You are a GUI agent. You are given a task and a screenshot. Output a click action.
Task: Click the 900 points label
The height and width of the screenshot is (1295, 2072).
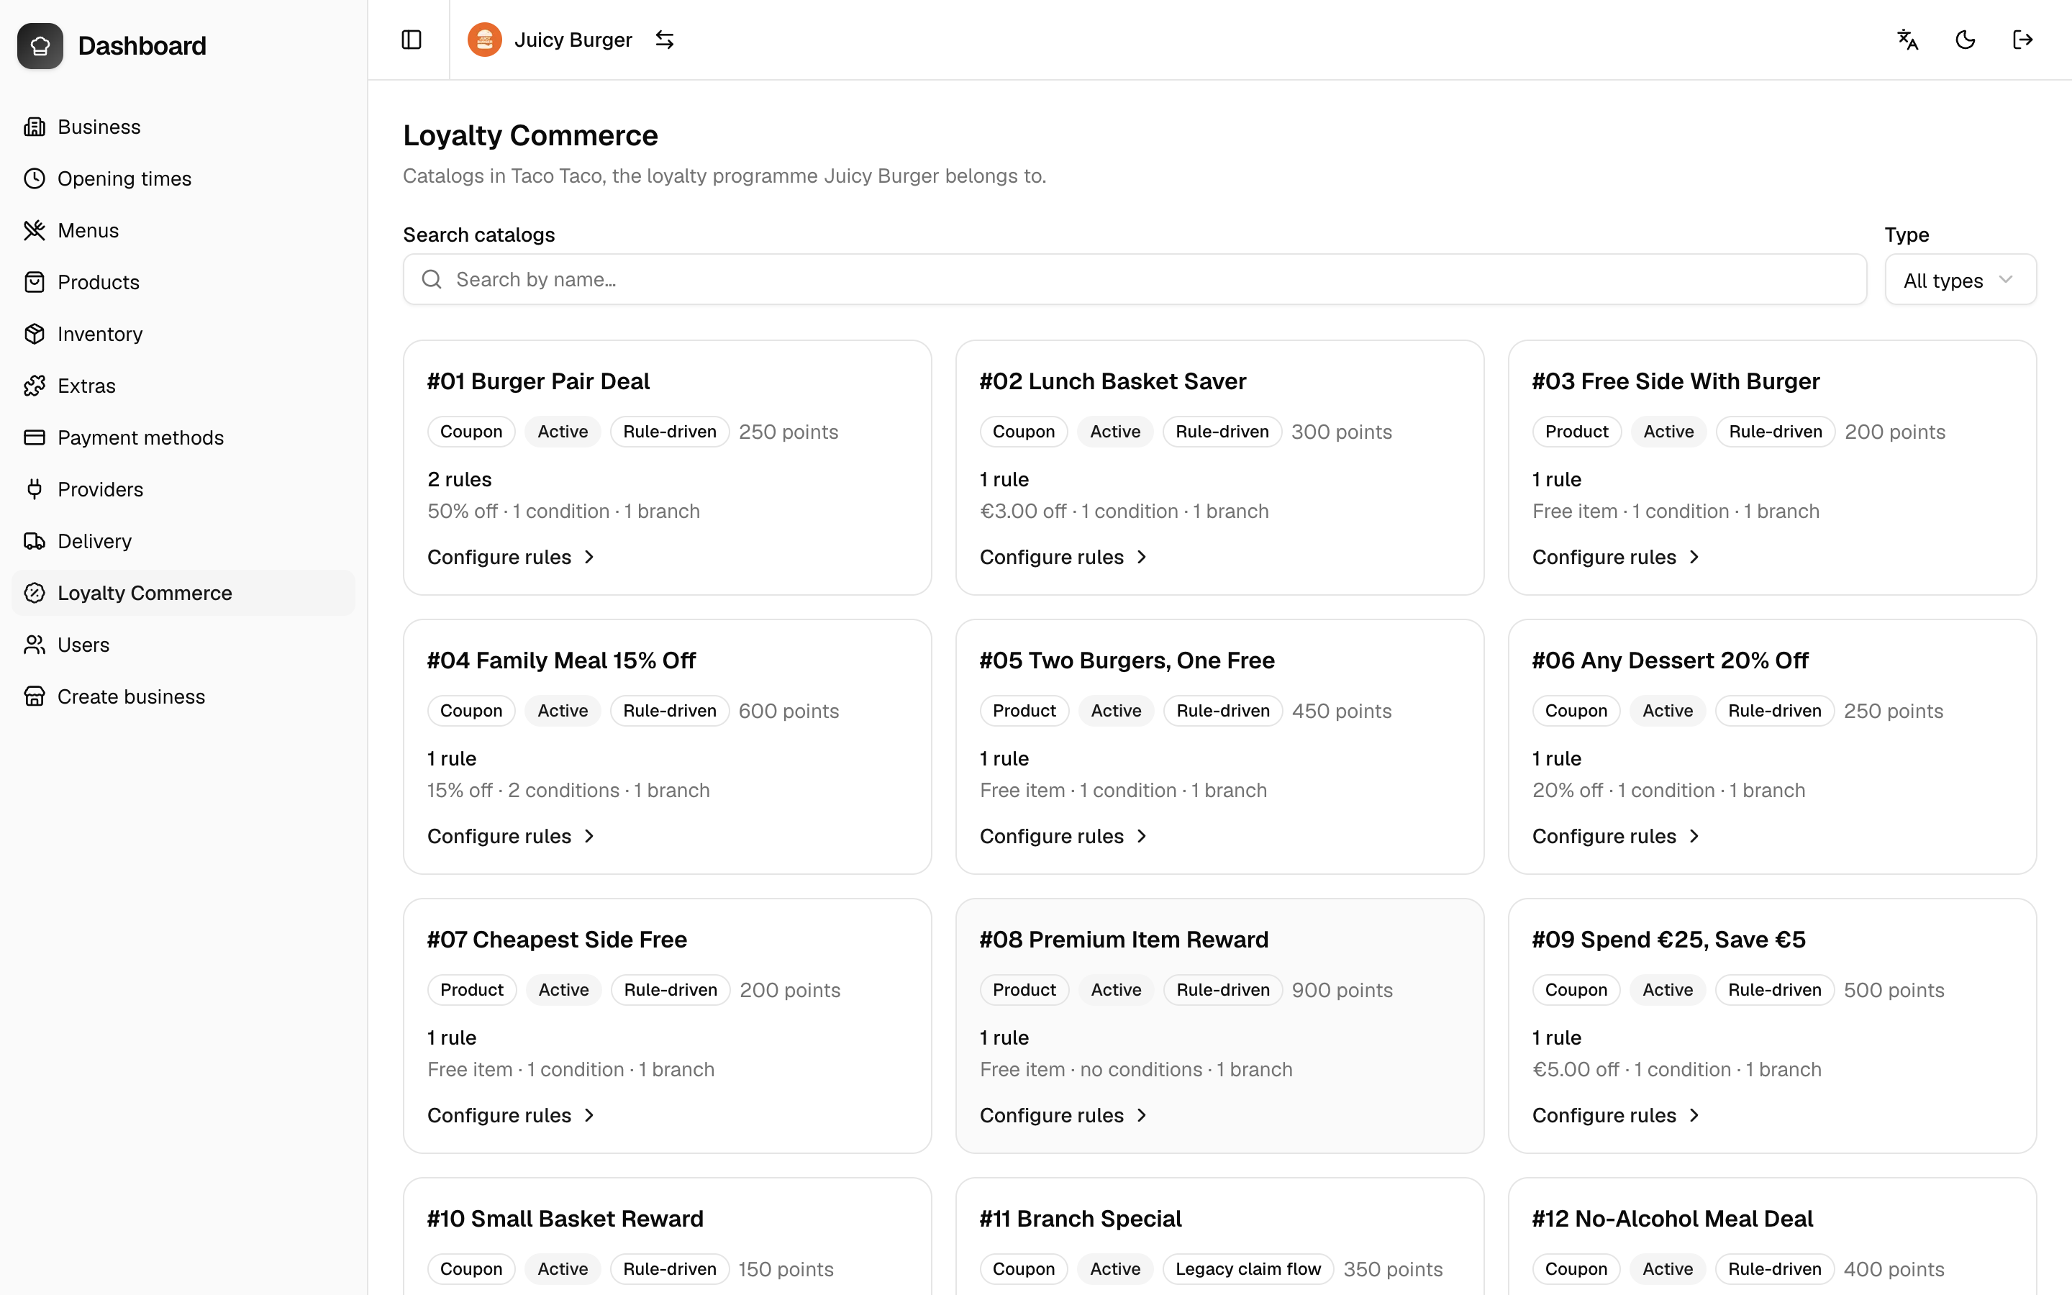(x=1342, y=990)
